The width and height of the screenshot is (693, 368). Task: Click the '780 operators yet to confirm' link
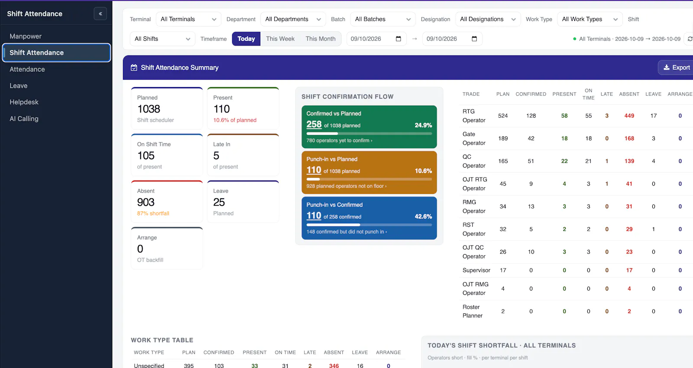pos(339,141)
